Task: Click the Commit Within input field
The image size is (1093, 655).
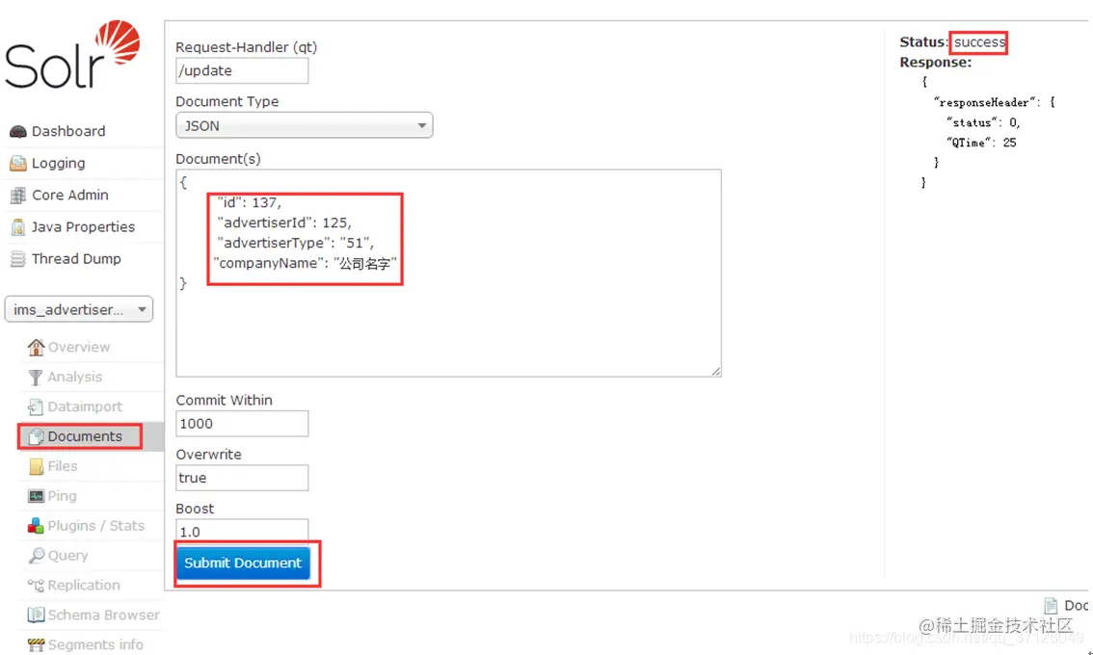Action: 242,424
